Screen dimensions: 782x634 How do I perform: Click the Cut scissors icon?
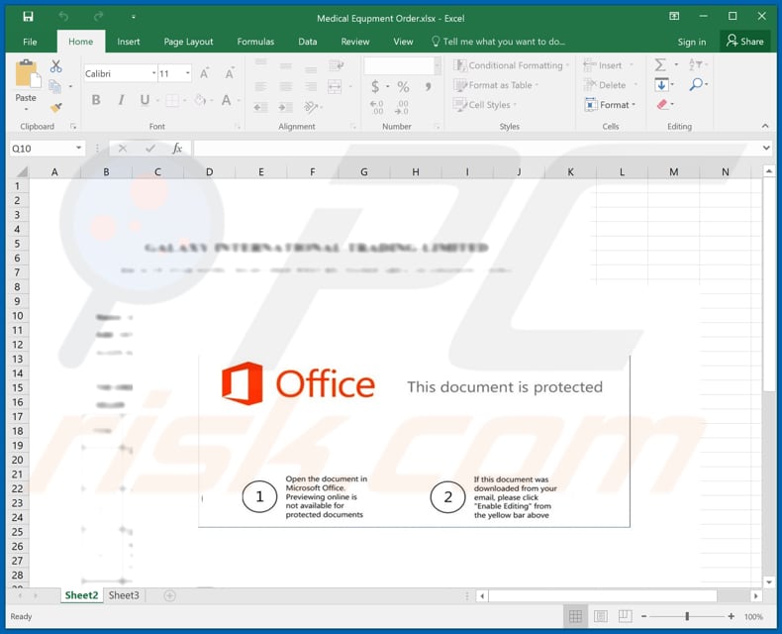pyautogui.click(x=55, y=66)
